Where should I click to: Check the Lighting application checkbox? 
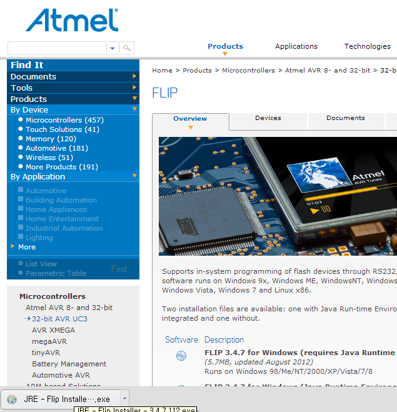pos(21,236)
